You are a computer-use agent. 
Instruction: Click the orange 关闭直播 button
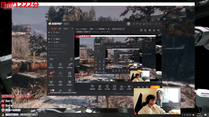coord(155,87)
